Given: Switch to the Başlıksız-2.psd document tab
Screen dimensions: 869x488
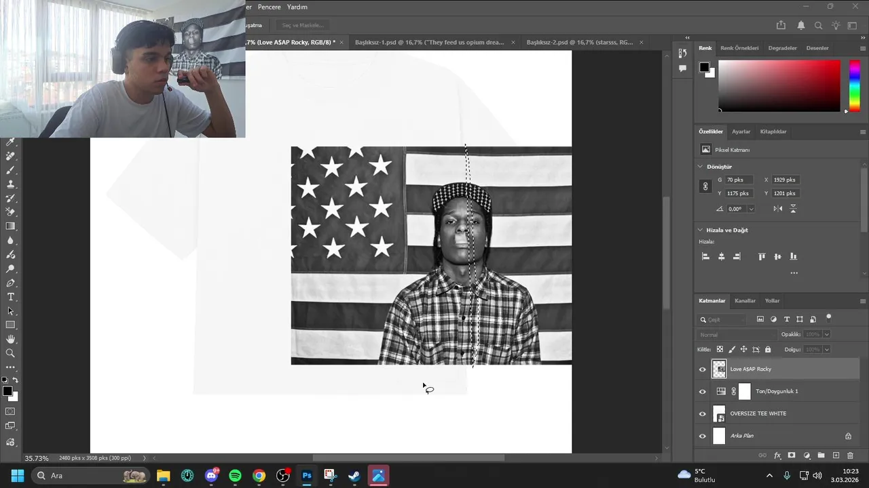Looking at the screenshot, I should (580, 42).
